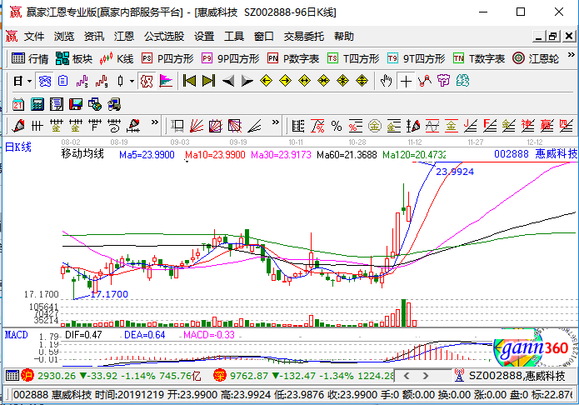Click the yellow diamond right-arrow icon
Image resolution: width=579 pixels, height=405 pixels.
point(286,81)
